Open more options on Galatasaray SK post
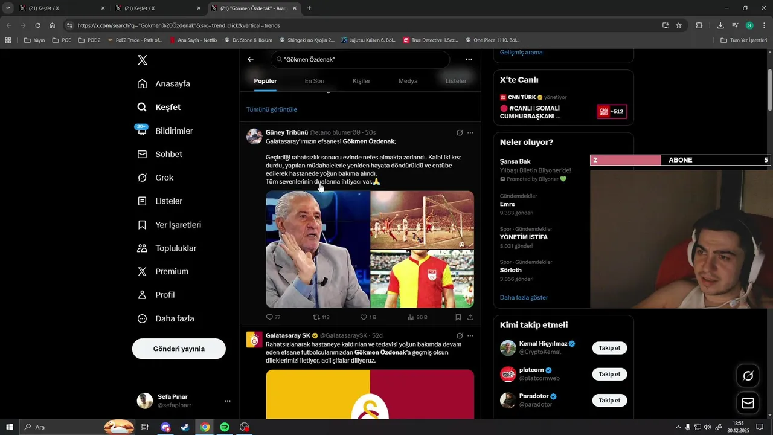773x435 pixels. coord(470,336)
